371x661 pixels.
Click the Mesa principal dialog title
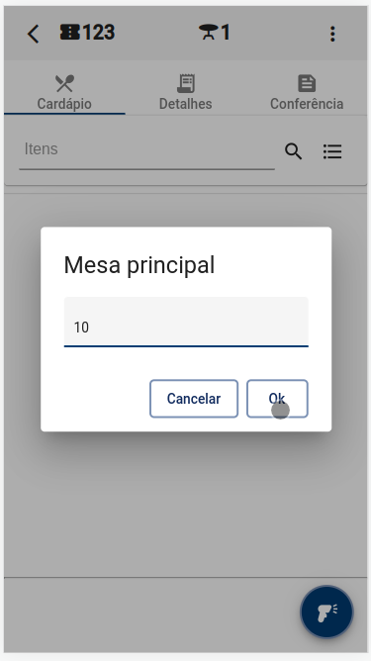click(x=139, y=265)
